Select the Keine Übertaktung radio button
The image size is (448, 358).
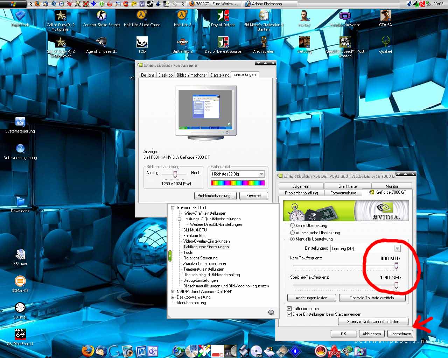tap(292, 225)
